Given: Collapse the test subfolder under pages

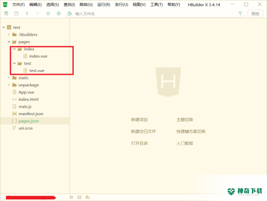Looking at the screenshot, I should pos(14,63).
